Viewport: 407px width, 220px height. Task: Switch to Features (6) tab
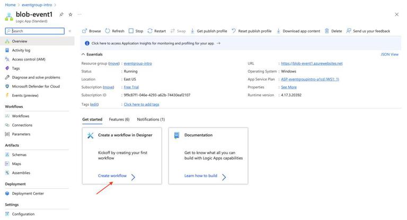[x=119, y=120]
